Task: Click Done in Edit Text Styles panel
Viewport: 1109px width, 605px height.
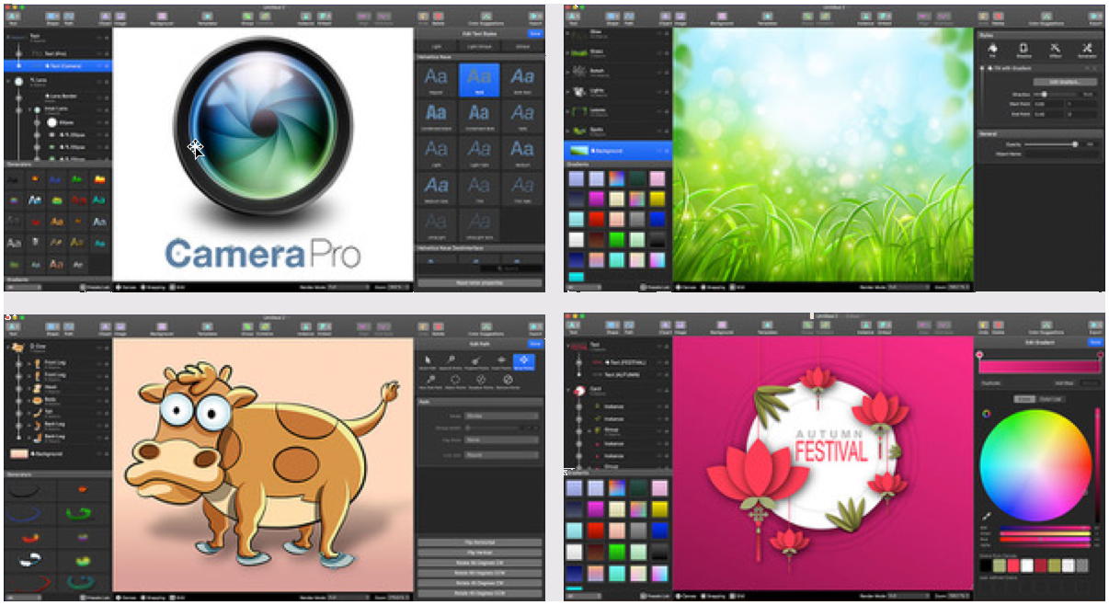Action: (x=534, y=33)
